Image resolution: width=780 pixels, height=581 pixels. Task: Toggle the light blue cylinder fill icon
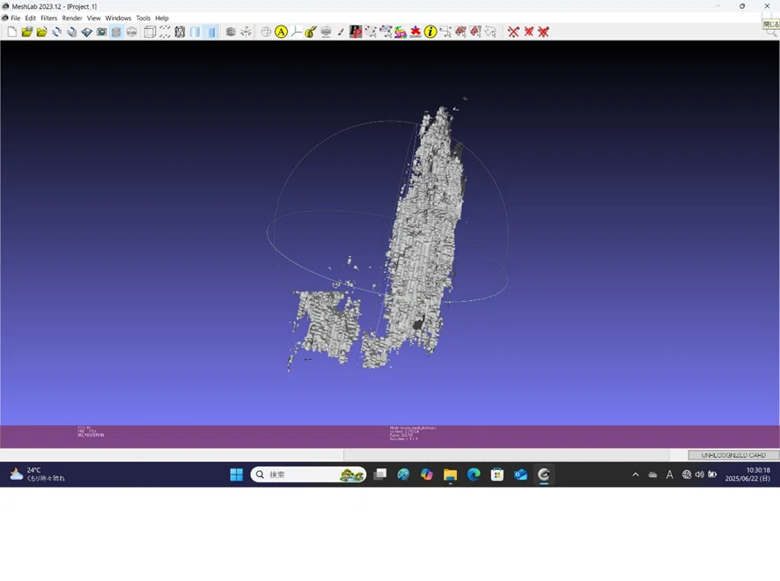pyautogui.click(x=195, y=32)
